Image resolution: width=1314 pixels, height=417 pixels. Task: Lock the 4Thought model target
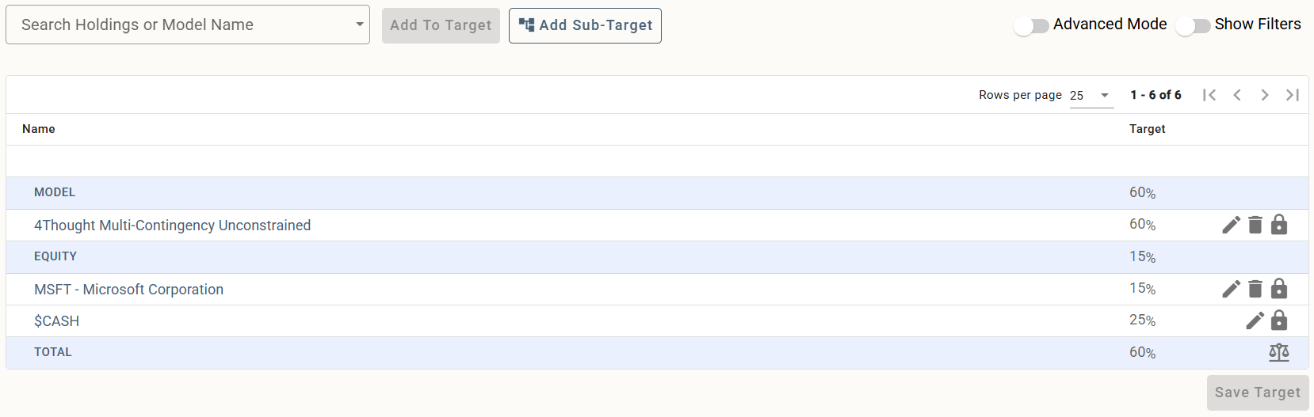1279,225
